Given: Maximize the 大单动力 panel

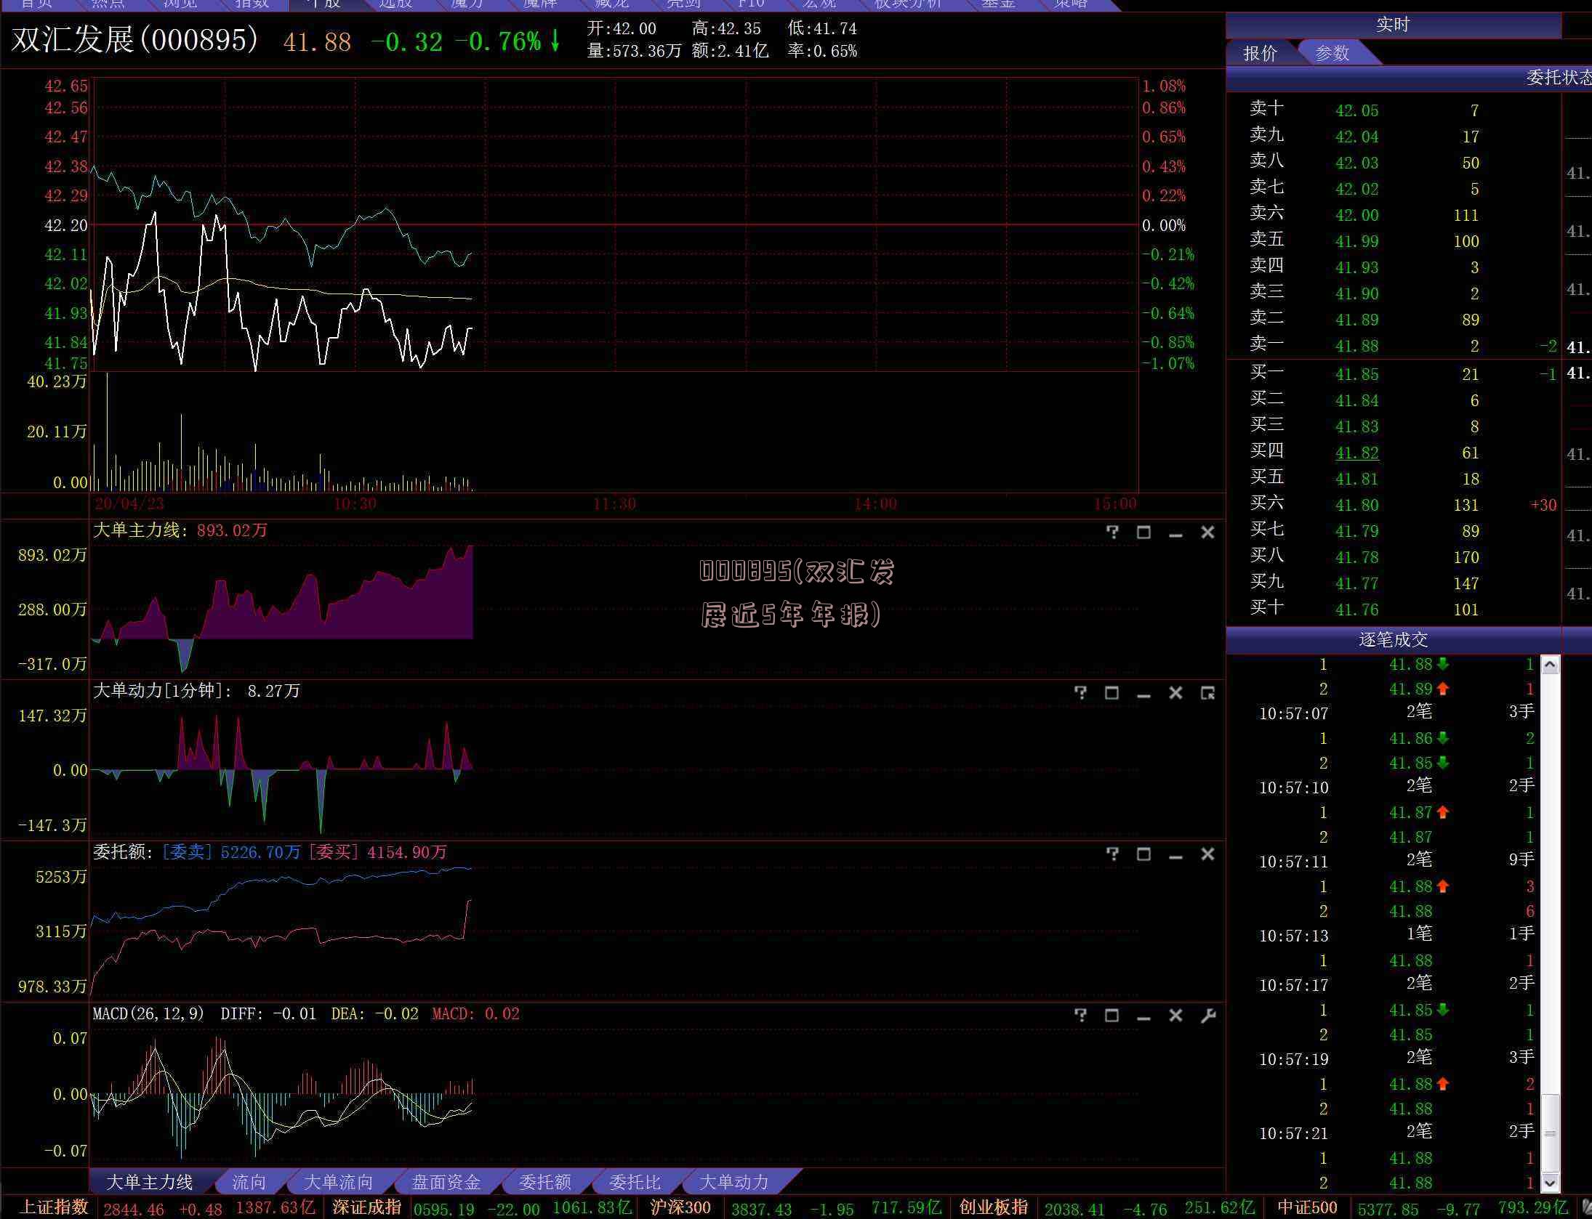Looking at the screenshot, I should (1111, 693).
